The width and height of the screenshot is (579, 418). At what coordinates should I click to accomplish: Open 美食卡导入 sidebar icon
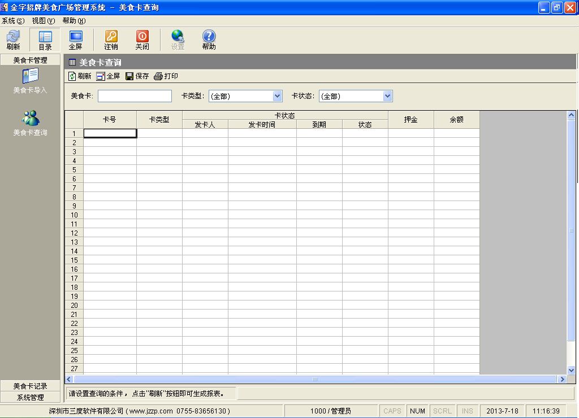pos(31,81)
